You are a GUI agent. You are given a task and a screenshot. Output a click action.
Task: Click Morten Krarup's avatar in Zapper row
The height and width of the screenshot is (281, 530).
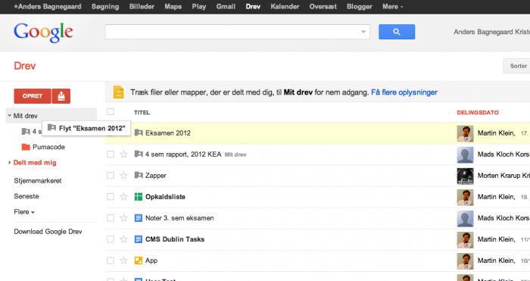[465, 176]
